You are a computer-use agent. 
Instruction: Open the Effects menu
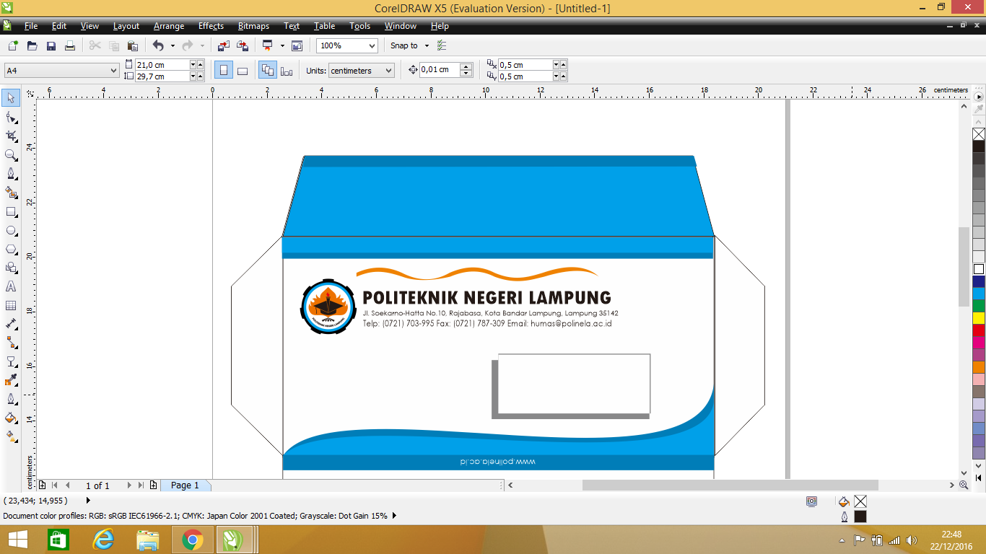[x=211, y=26]
